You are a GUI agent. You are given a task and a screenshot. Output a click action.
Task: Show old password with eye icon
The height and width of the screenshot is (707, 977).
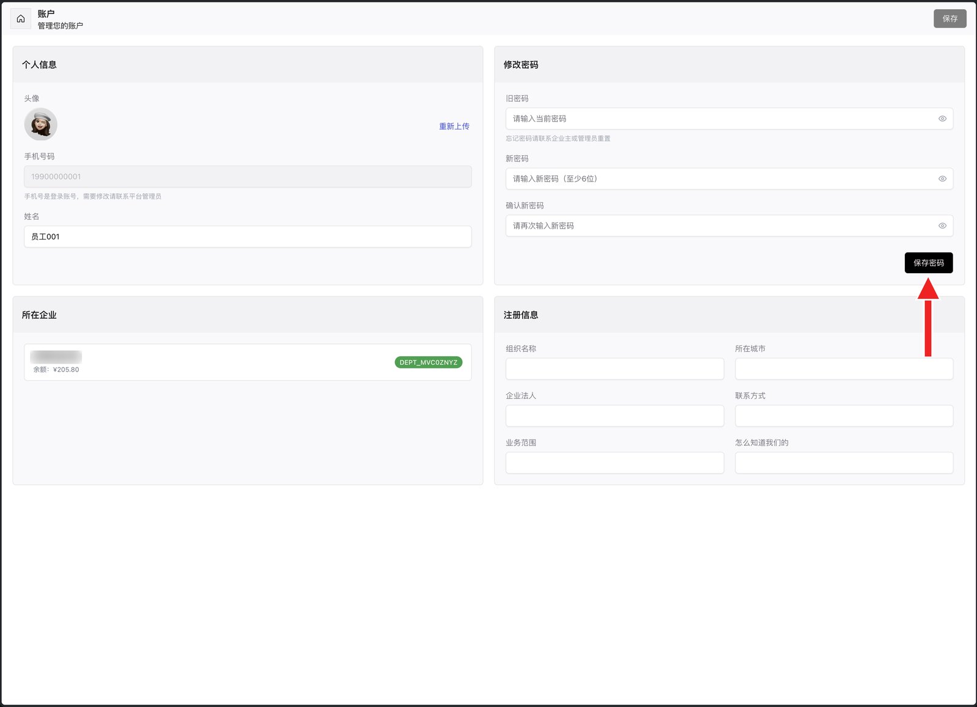(x=942, y=119)
